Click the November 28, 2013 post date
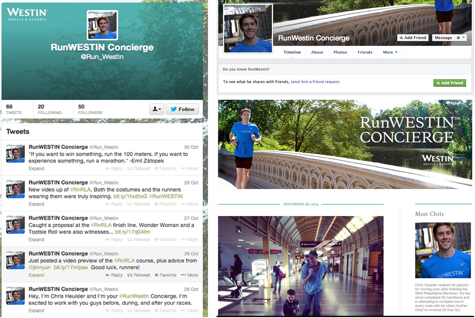Image resolution: width=475 pixels, height=318 pixels. point(301,204)
